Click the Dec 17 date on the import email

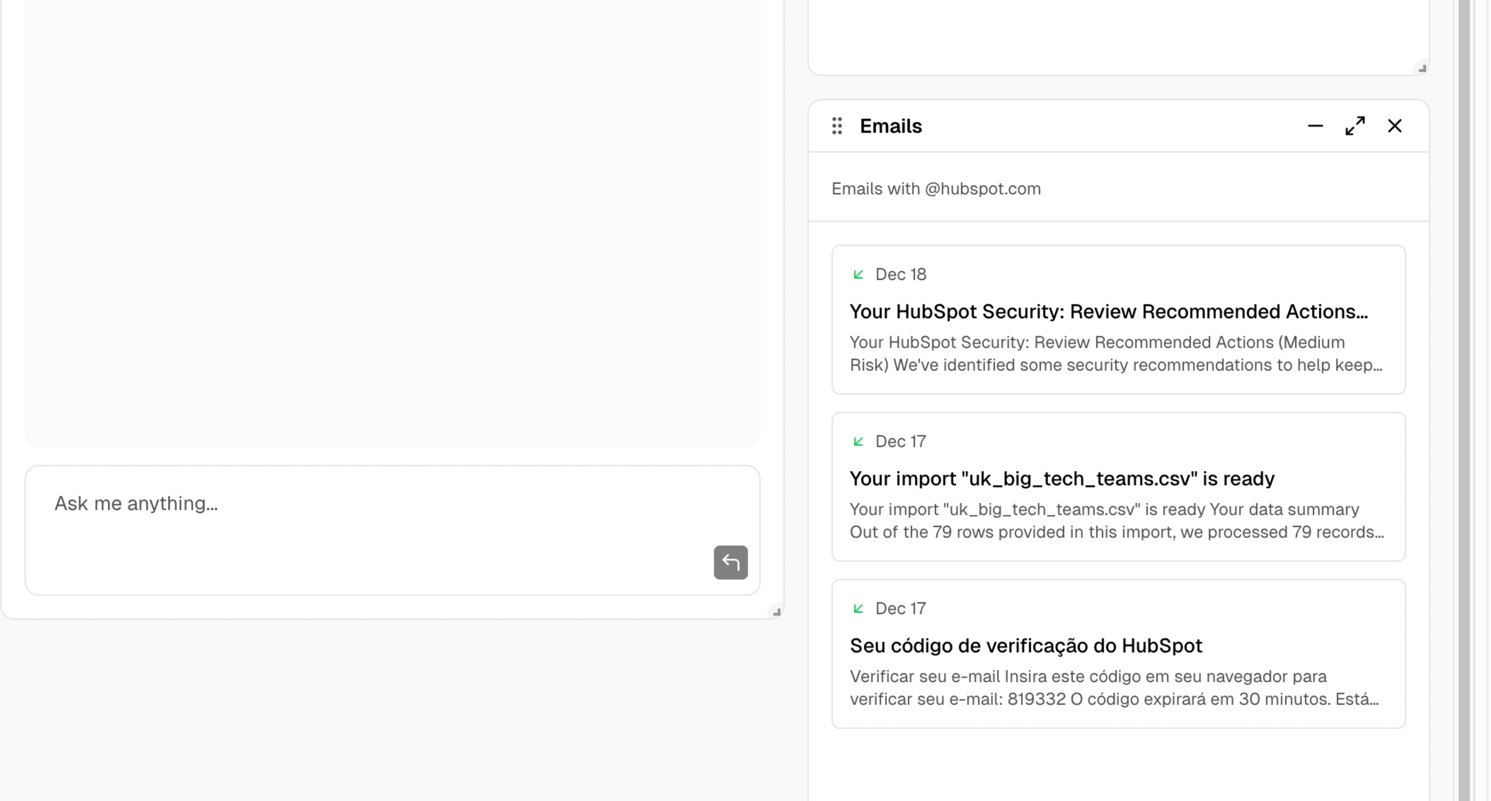point(901,441)
